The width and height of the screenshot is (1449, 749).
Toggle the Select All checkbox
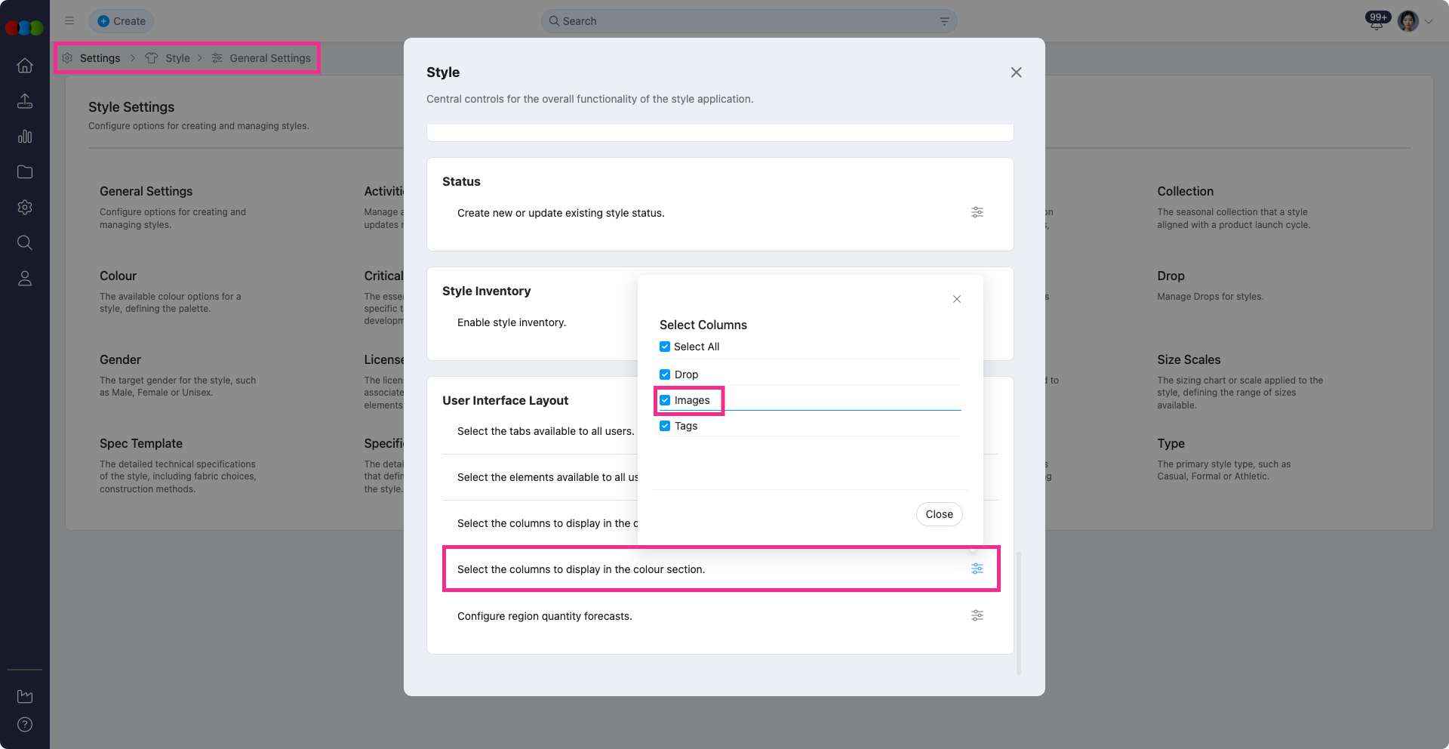665,347
